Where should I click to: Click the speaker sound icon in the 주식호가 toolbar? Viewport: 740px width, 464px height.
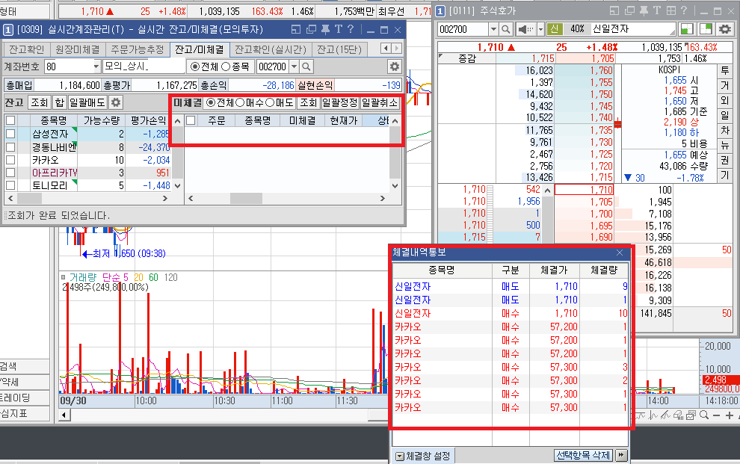point(525,29)
